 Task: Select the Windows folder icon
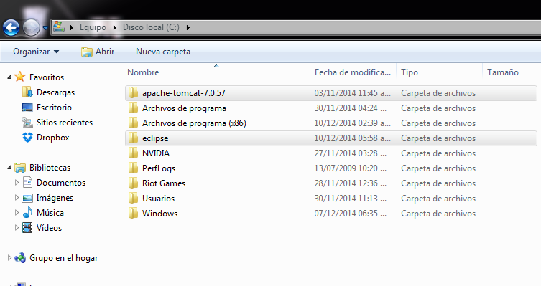point(133,214)
